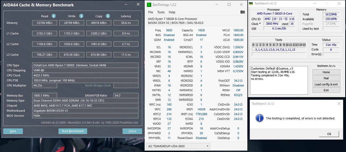Click the TestMem5 log text area
The width and height of the screenshot is (346, 152).
[279, 80]
